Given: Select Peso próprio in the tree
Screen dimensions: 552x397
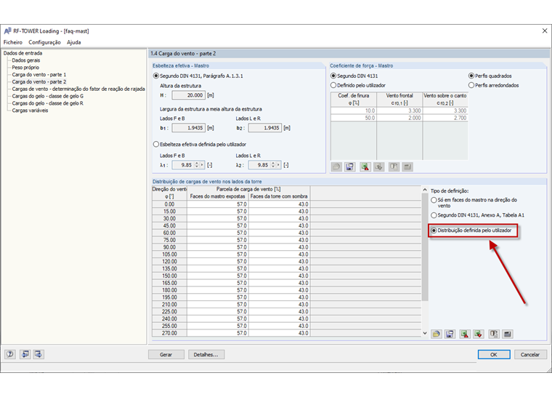Looking at the screenshot, I should click(x=25, y=68).
